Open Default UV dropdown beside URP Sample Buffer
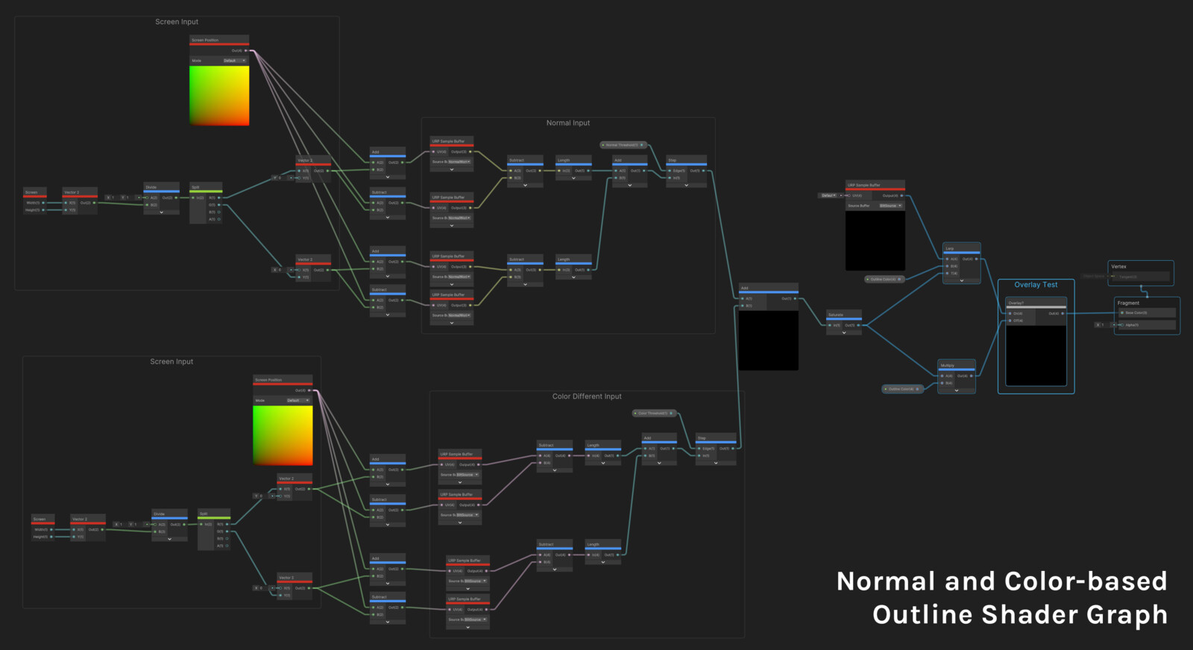Viewport: 1193px width, 650px height. (x=828, y=195)
